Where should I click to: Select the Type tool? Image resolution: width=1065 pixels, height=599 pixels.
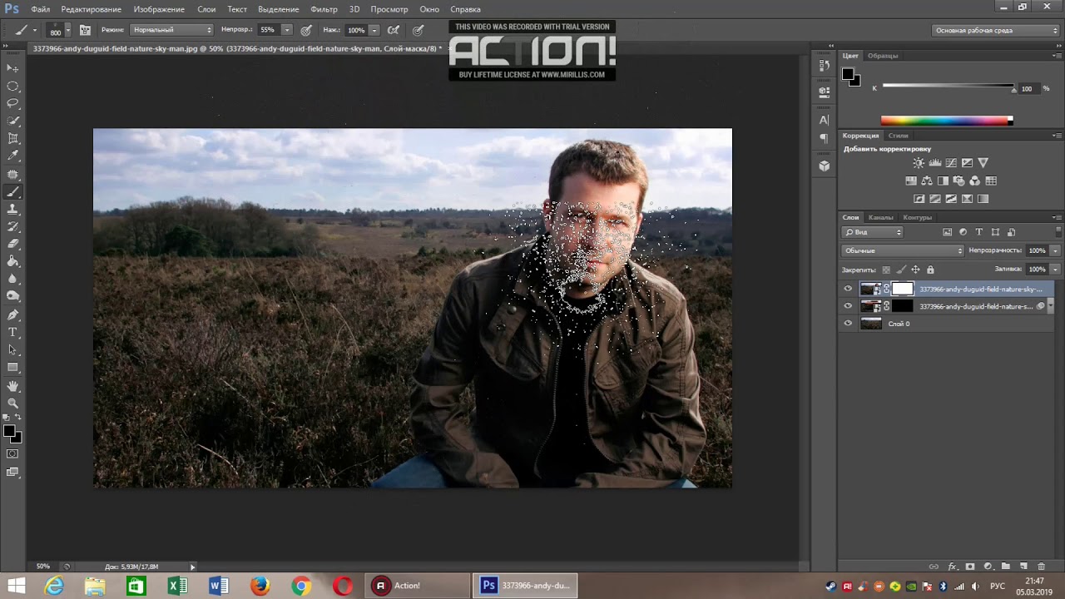pyautogui.click(x=12, y=332)
